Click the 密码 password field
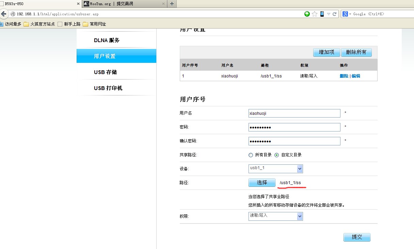Screen dimensions: 414x249 (294, 127)
